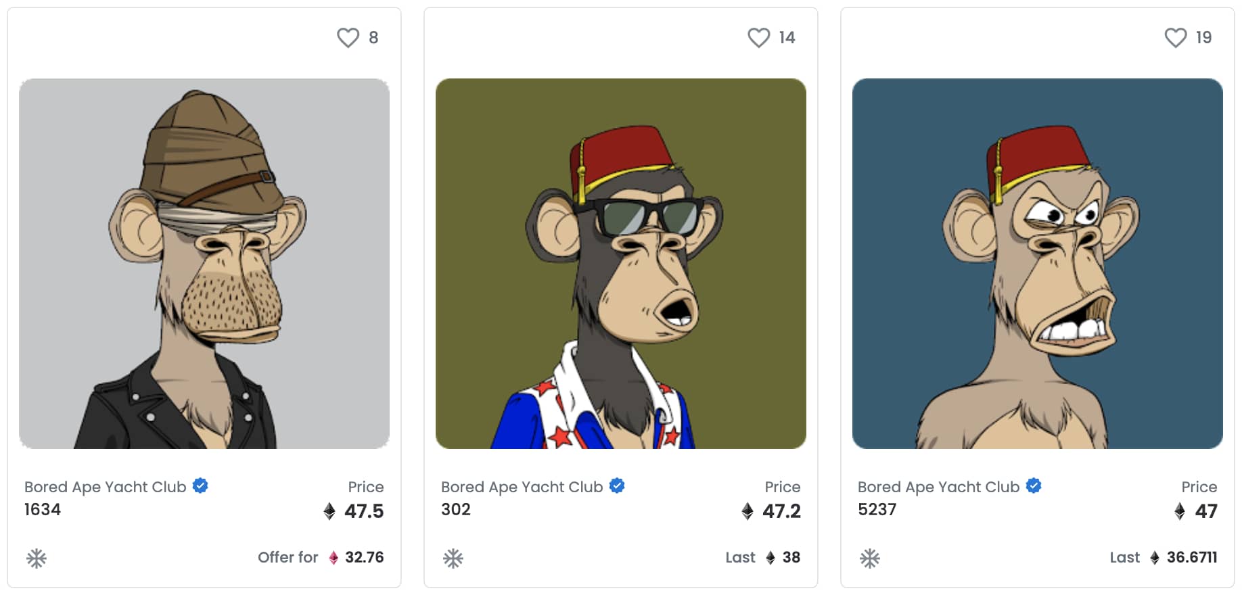Screen dimensions: 1242x595
Task: Click snowflake icon on the 302 card
Action: 453,558
